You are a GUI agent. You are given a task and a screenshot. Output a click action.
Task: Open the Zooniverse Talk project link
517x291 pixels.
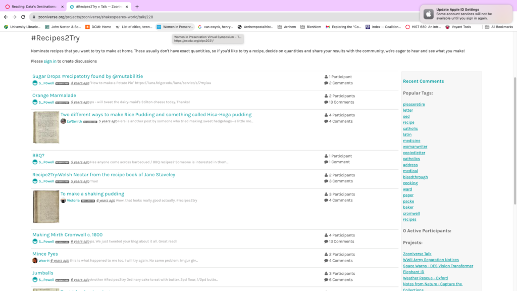pyautogui.click(x=417, y=254)
